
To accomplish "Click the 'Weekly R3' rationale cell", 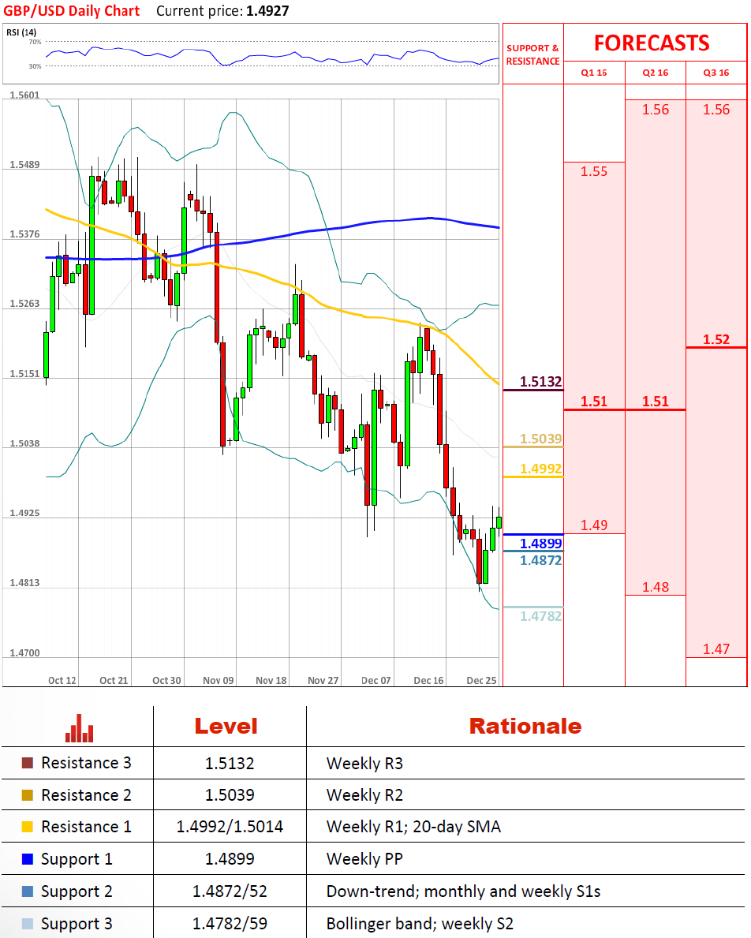I will (x=364, y=764).
